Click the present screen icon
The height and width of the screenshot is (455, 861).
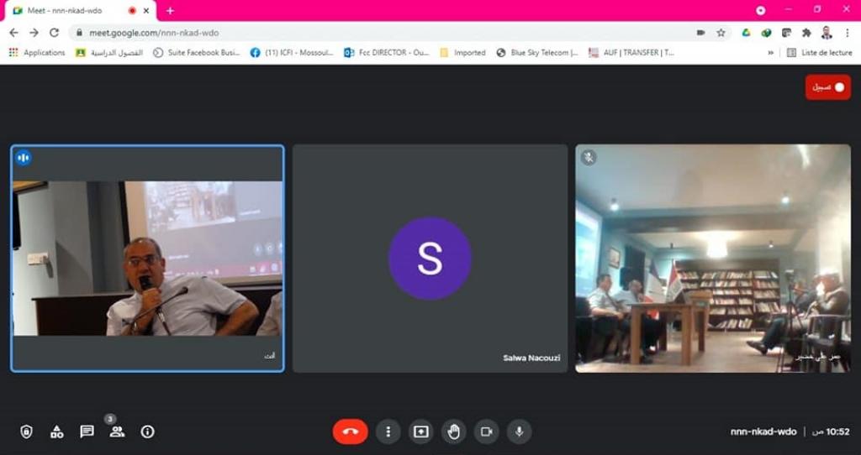click(420, 431)
